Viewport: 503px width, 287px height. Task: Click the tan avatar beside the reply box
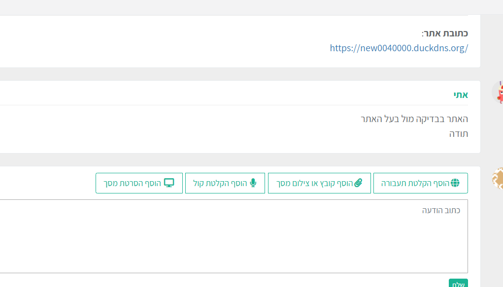(499, 178)
